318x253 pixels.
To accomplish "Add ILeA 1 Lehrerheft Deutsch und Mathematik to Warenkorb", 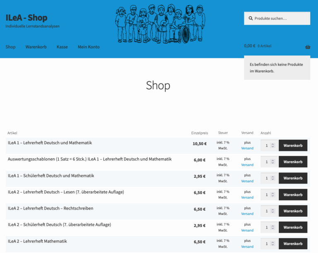I will pos(293,146).
